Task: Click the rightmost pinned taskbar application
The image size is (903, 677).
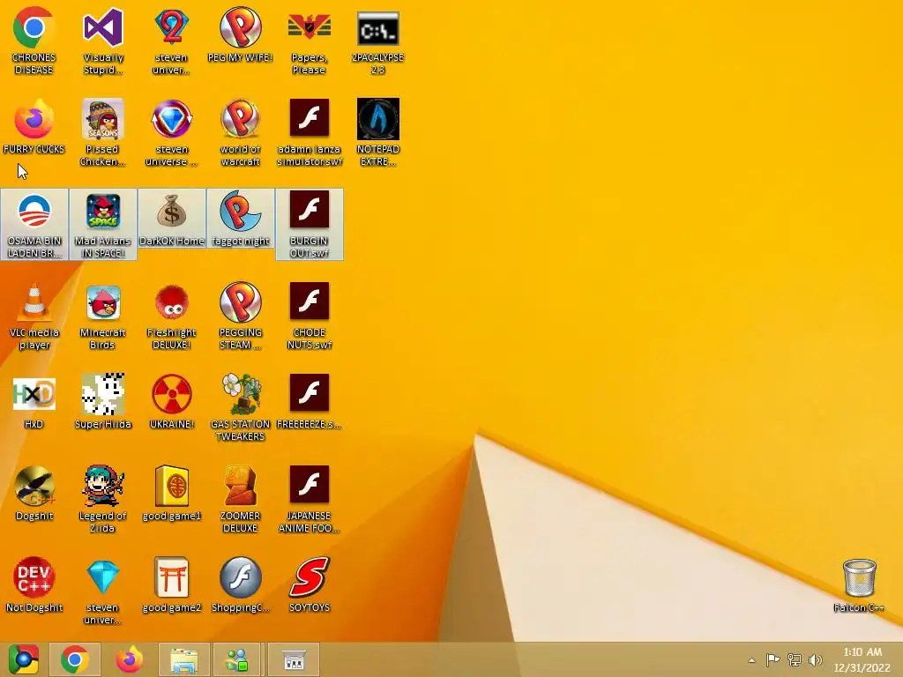Action: [294, 659]
